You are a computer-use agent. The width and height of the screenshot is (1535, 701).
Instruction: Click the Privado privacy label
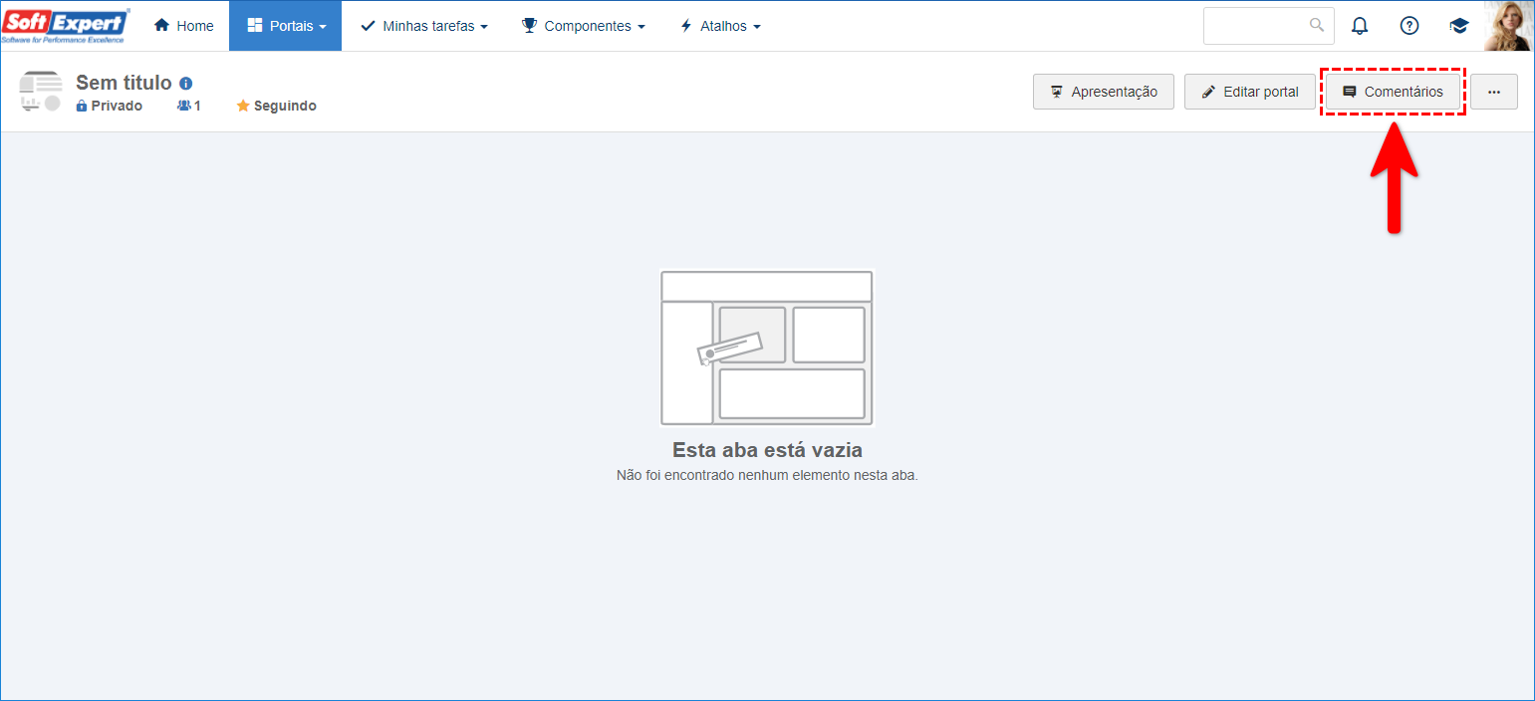click(110, 106)
